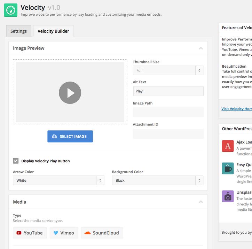The width and height of the screenshot is (252, 249).
Task: Click the Easy Query coffee cup icon
Action: (228, 168)
